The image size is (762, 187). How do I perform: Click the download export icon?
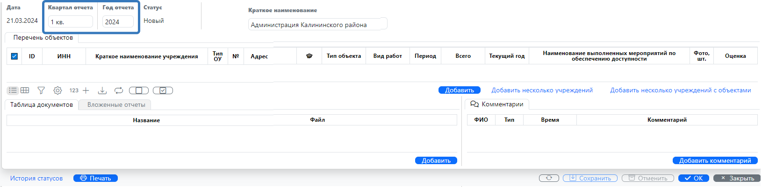click(x=102, y=90)
